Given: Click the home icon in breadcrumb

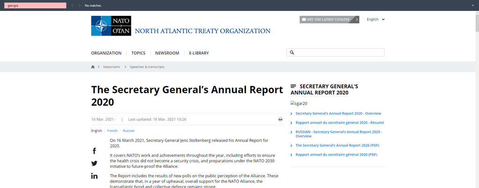Looking at the screenshot, I should point(93,67).
